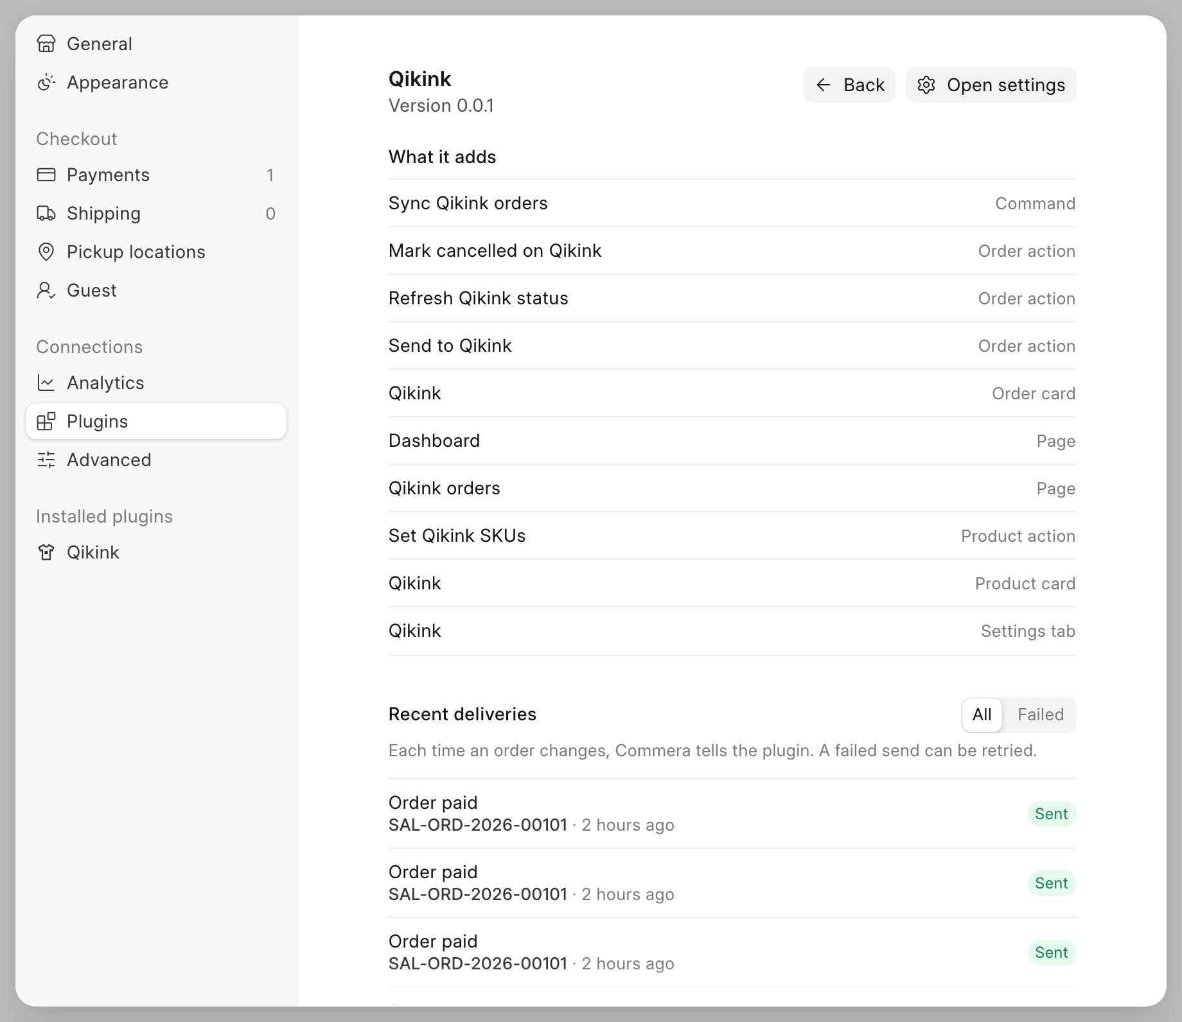Click the General storefront icon
Screen dimensions: 1182x1022
[x=46, y=44]
